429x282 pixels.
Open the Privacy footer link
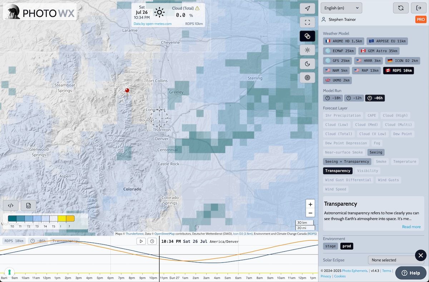point(326,276)
